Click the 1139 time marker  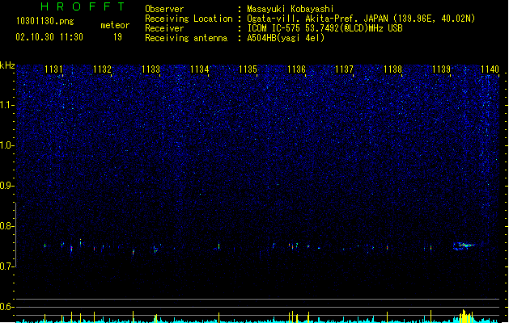tap(442, 69)
